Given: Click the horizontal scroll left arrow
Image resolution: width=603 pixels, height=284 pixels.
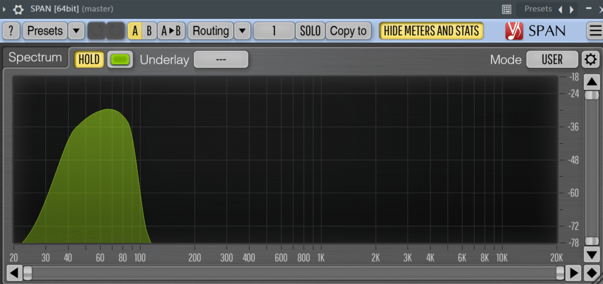Looking at the screenshot, I should coord(13,273).
